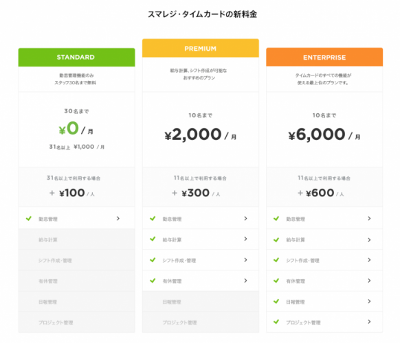400x343 pixels.
Task: Click the シフト作成・管理 label in ENTERPRISE
Action: pyautogui.click(x=303, y=261)
